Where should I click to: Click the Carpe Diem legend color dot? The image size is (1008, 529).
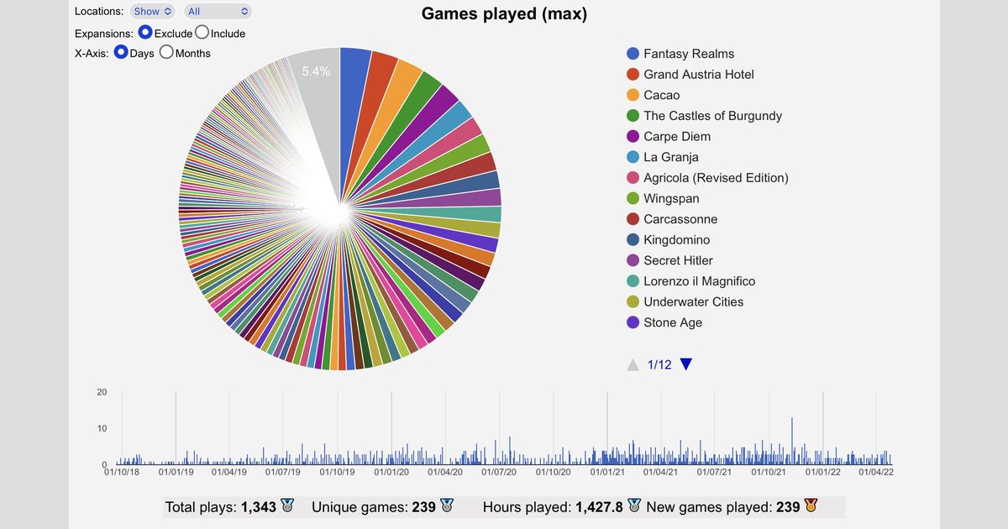(x=633, y=136)
